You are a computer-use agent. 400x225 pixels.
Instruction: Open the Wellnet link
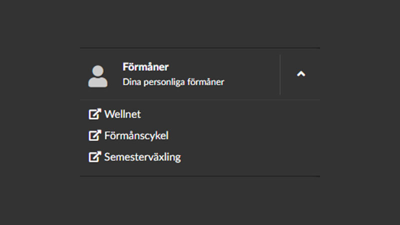tap(122, 114)
